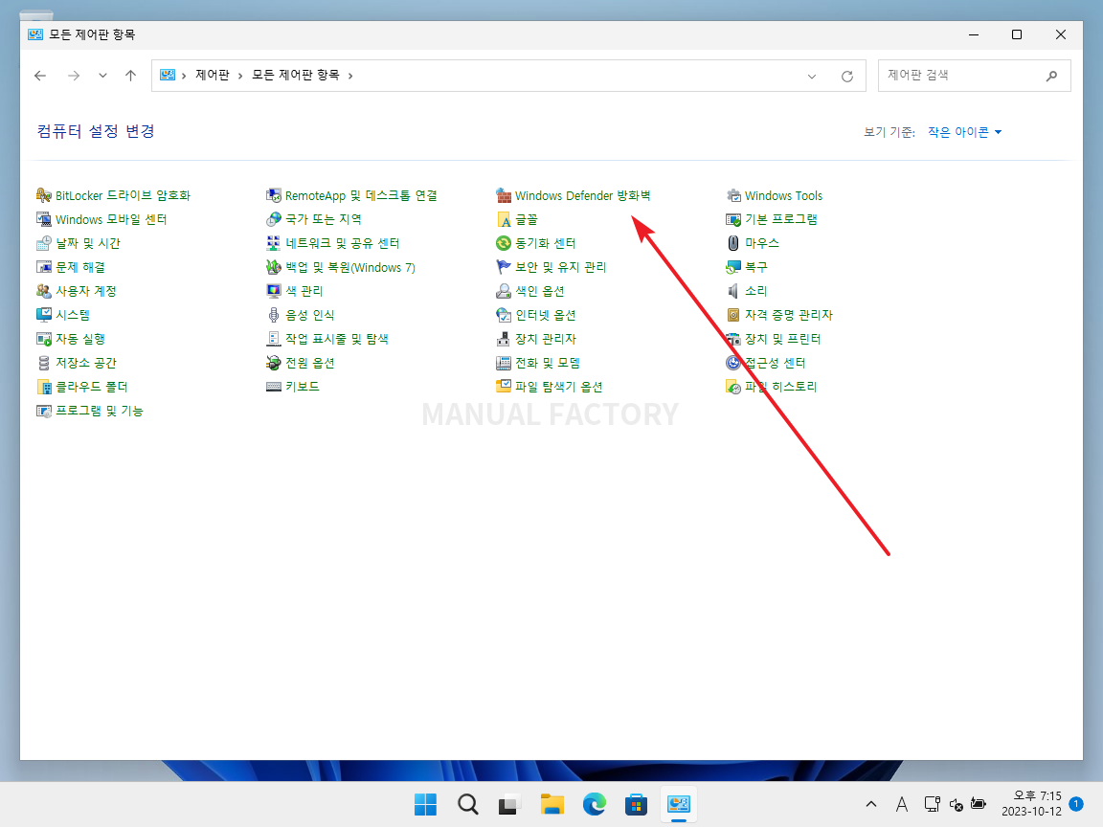
Task: Open the BitLocker 드라이브 암호화 icon
Action: 44,195
